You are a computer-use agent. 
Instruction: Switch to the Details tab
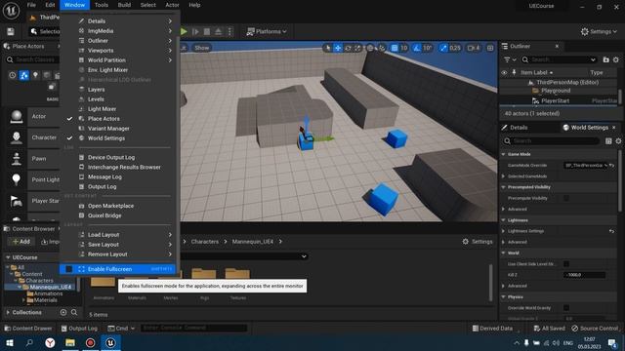click(x=515, y=128)
